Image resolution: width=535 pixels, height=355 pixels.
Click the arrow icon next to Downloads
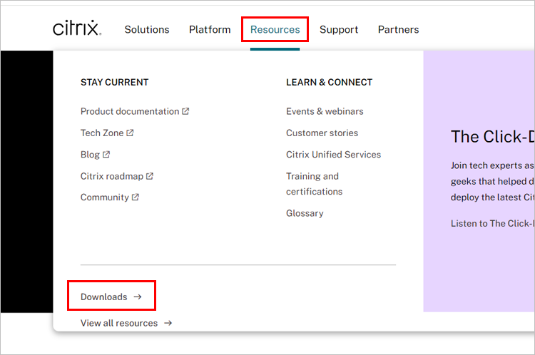[138, 297]
